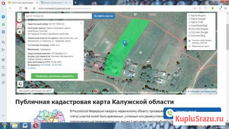Open the Speed Dial grid icon near the address bar
229x129 pixels.
click(26, 8)
